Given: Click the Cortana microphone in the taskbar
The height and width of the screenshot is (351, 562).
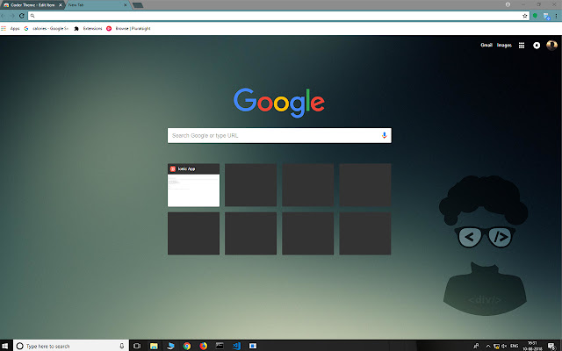Looking at the screenshot, I should [x=122, y=346].
